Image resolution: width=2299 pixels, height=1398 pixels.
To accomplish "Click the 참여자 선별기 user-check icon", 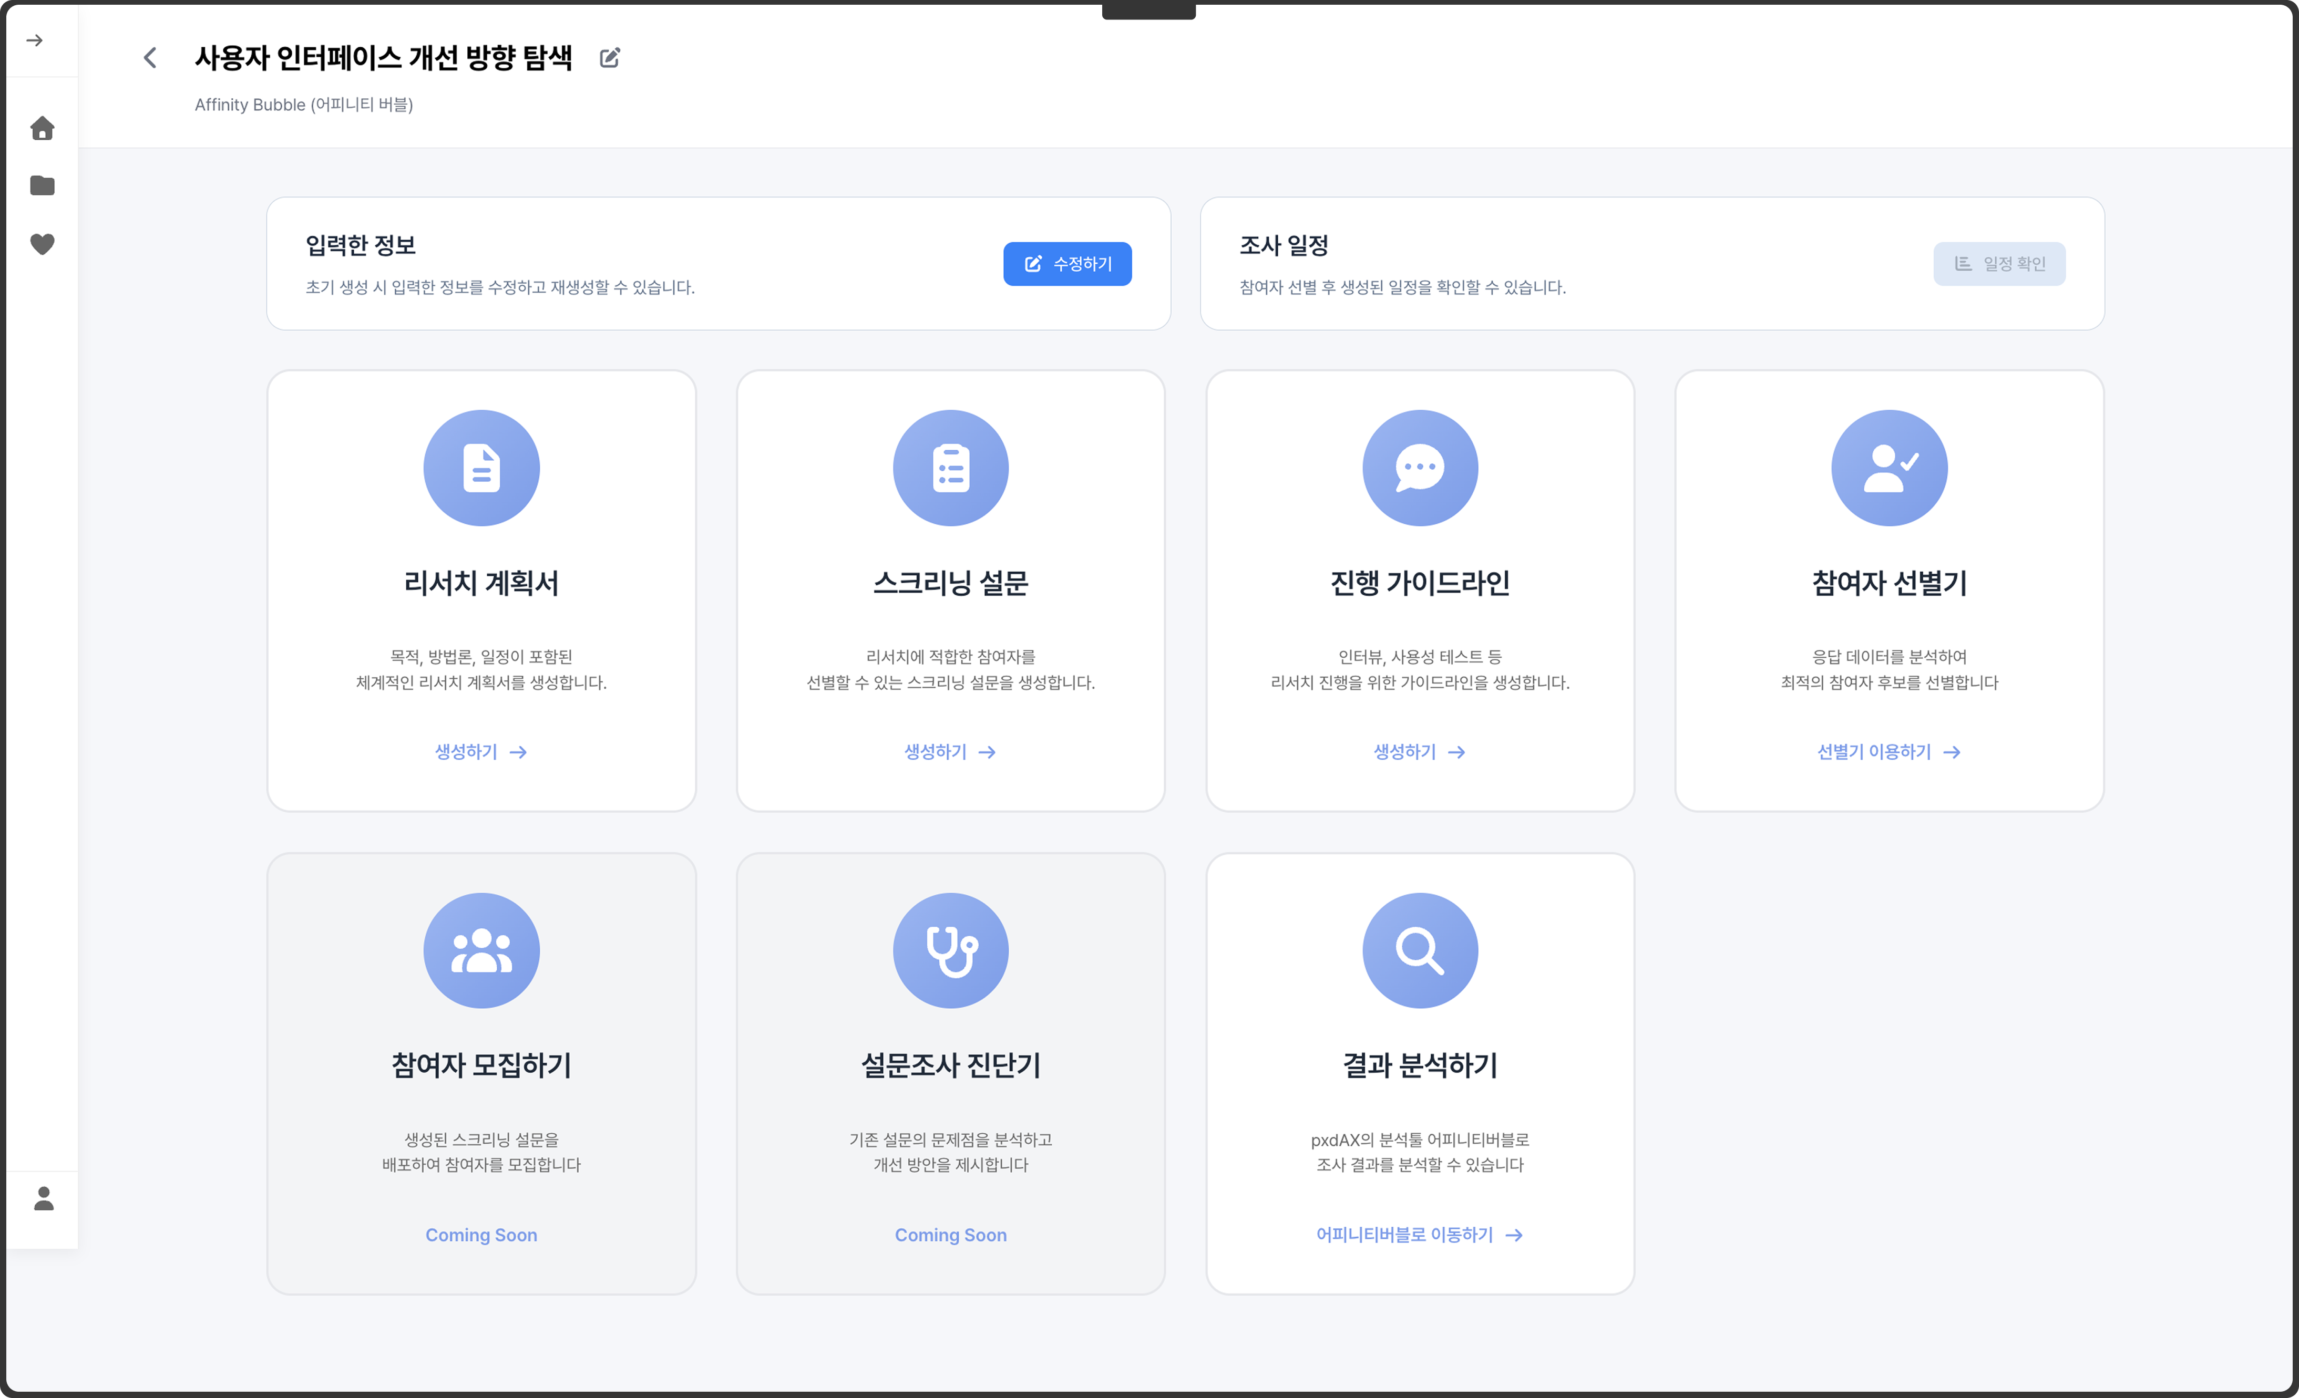I will [x=1889, y=467].
